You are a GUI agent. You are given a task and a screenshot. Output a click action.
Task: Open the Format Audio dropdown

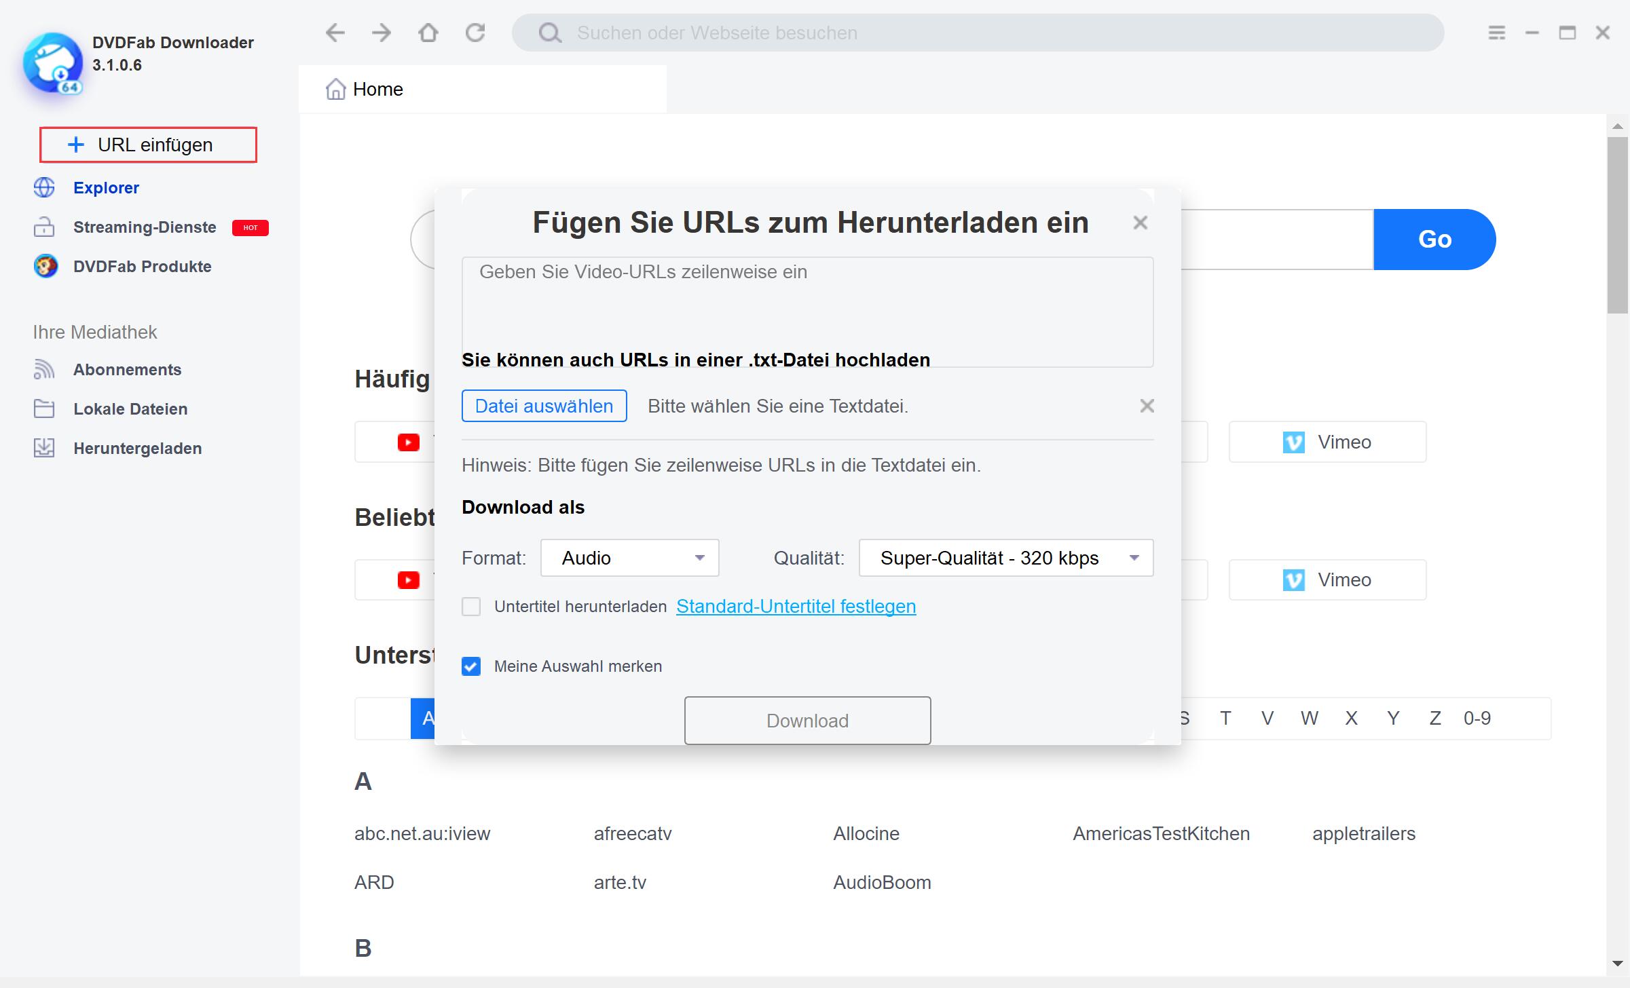click(630, 558)
